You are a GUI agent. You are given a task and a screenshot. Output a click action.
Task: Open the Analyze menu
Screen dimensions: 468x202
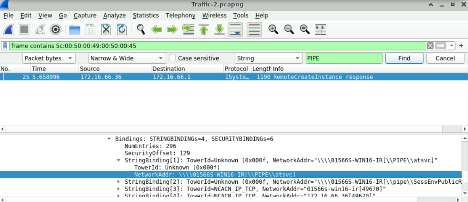pyautogui.click(x=114, y=15)
